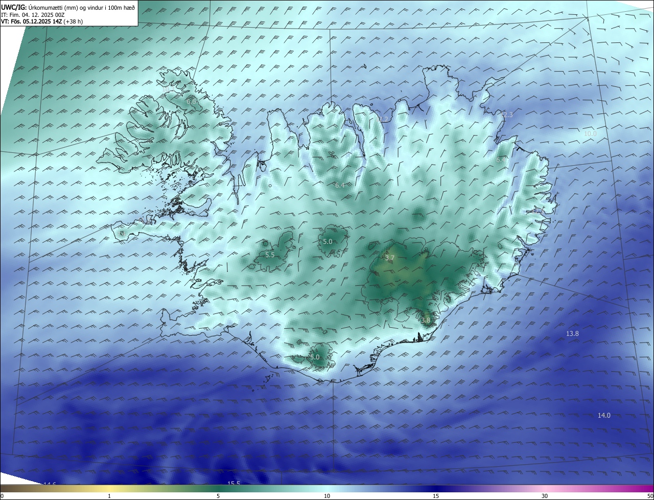
Task: Click the 6.6 value label in the Westfjords
Action: tap(192, 102)
